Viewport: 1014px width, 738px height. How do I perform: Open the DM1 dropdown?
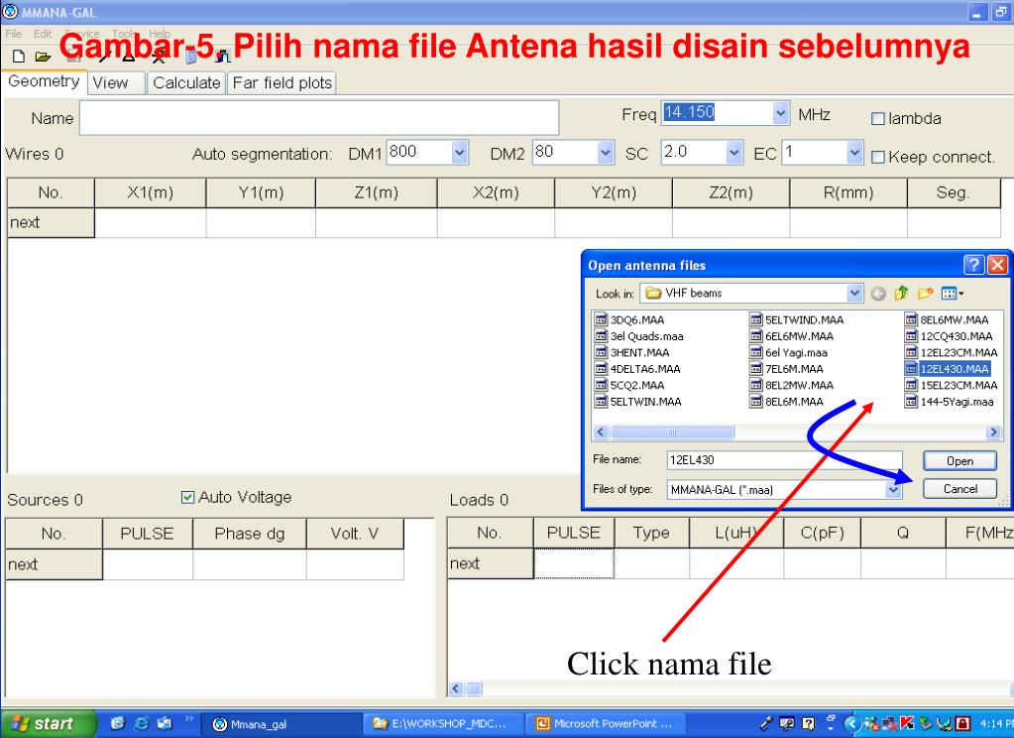pos(459,154)
